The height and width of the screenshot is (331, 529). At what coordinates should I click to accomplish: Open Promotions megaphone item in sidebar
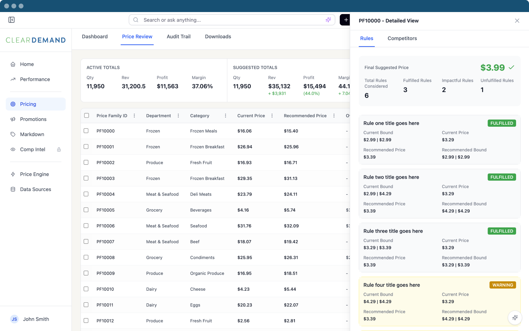click(x=33, y=119)
